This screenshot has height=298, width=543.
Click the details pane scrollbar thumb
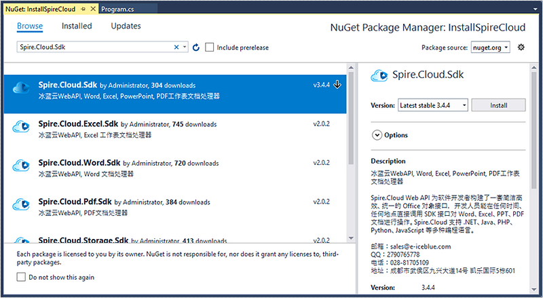pyautogui.click(x=533, y=130)
